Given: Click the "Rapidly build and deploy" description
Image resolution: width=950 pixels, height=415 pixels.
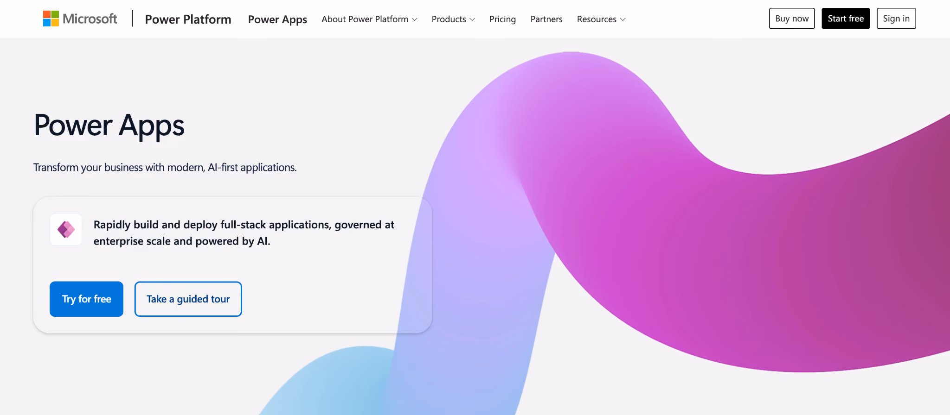Looking at the screenshot, I should 244,233.
